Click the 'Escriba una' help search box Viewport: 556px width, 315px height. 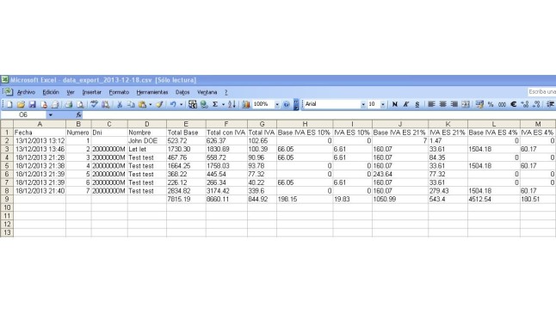pyautogui.click(x=542, y=92)
